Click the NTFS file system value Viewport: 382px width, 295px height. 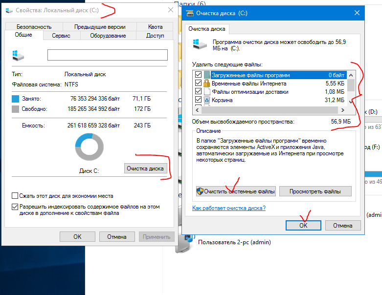click(71, 84)
